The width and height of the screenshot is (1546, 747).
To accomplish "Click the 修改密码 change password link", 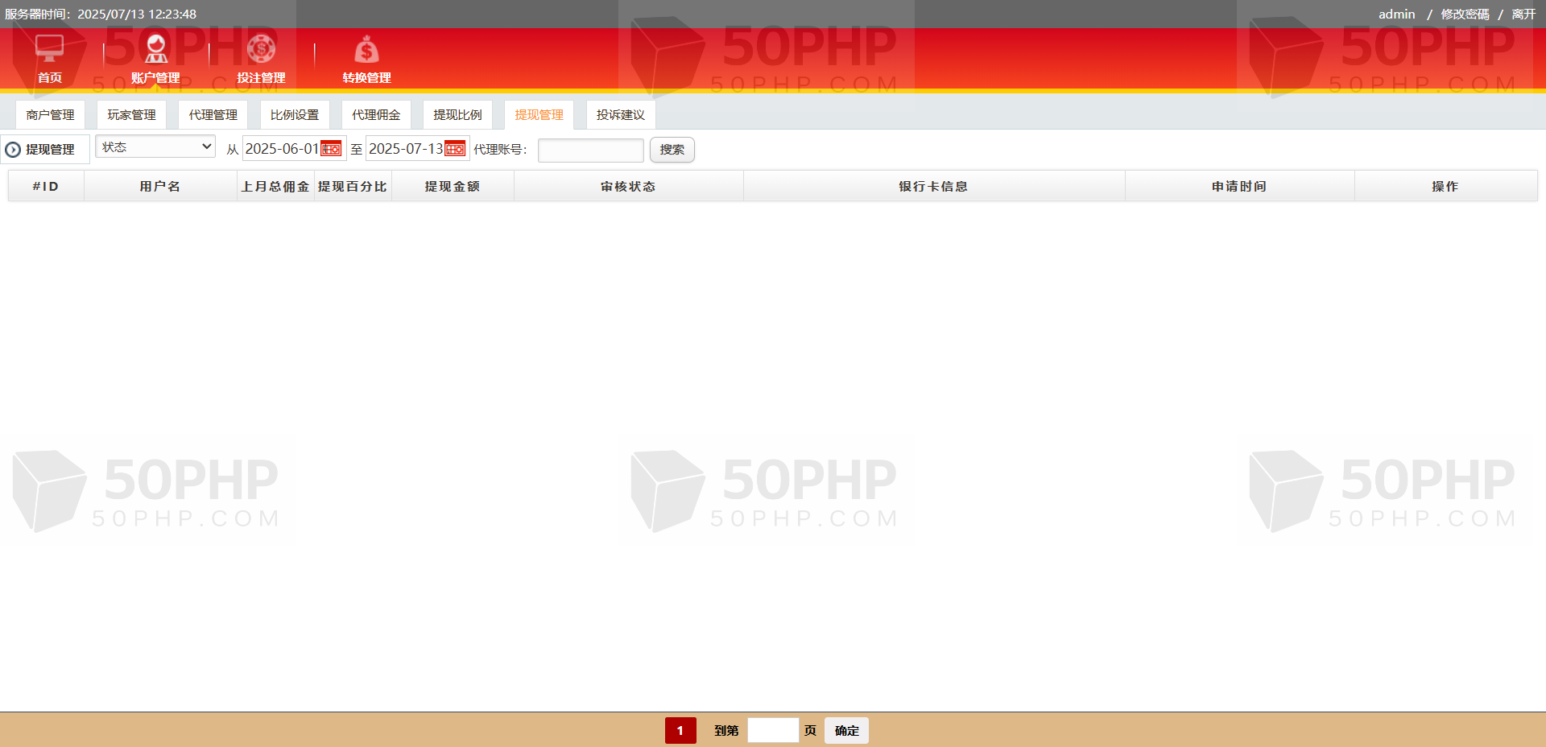I will tap(1465, 14).
